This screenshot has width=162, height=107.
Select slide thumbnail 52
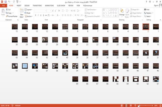(95, 66)
